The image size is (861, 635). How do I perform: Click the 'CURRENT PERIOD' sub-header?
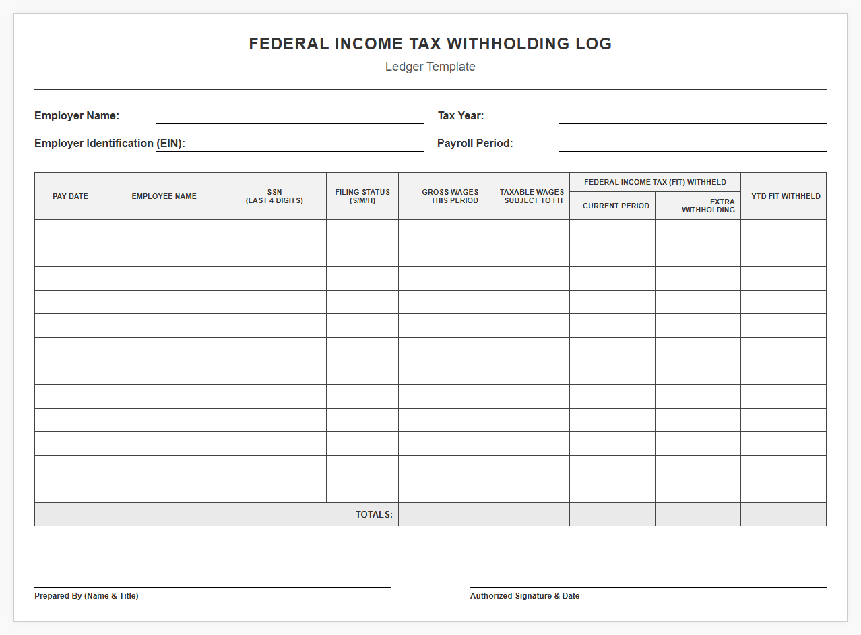click(612, 206)
